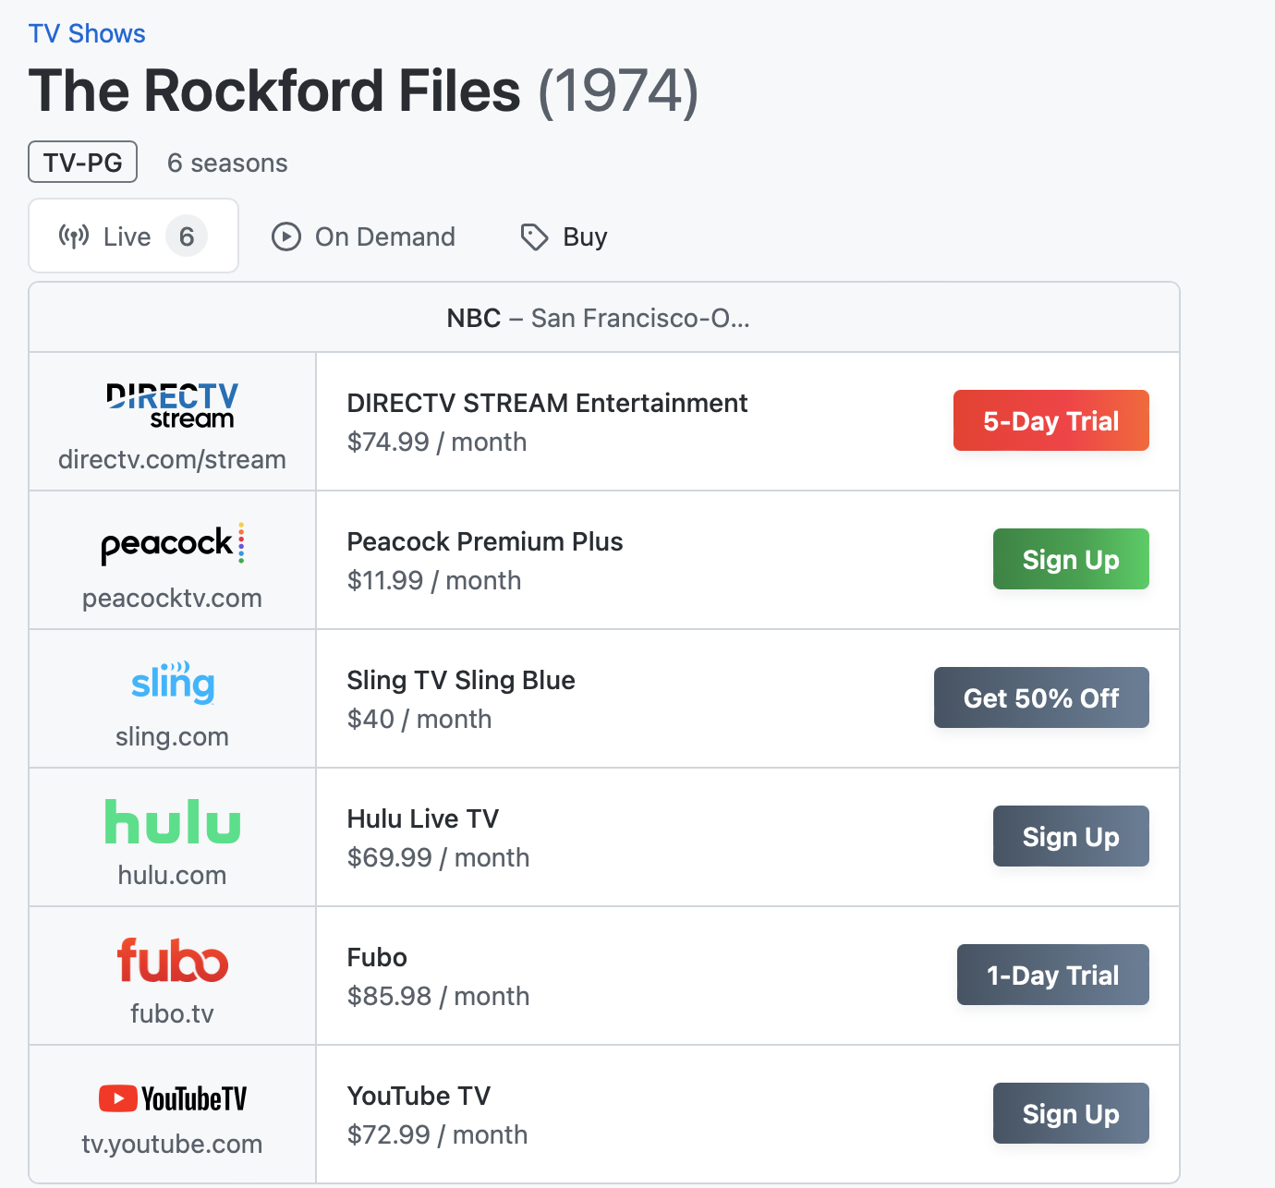
Task: Click the Hulu logo
Action: 173,822
